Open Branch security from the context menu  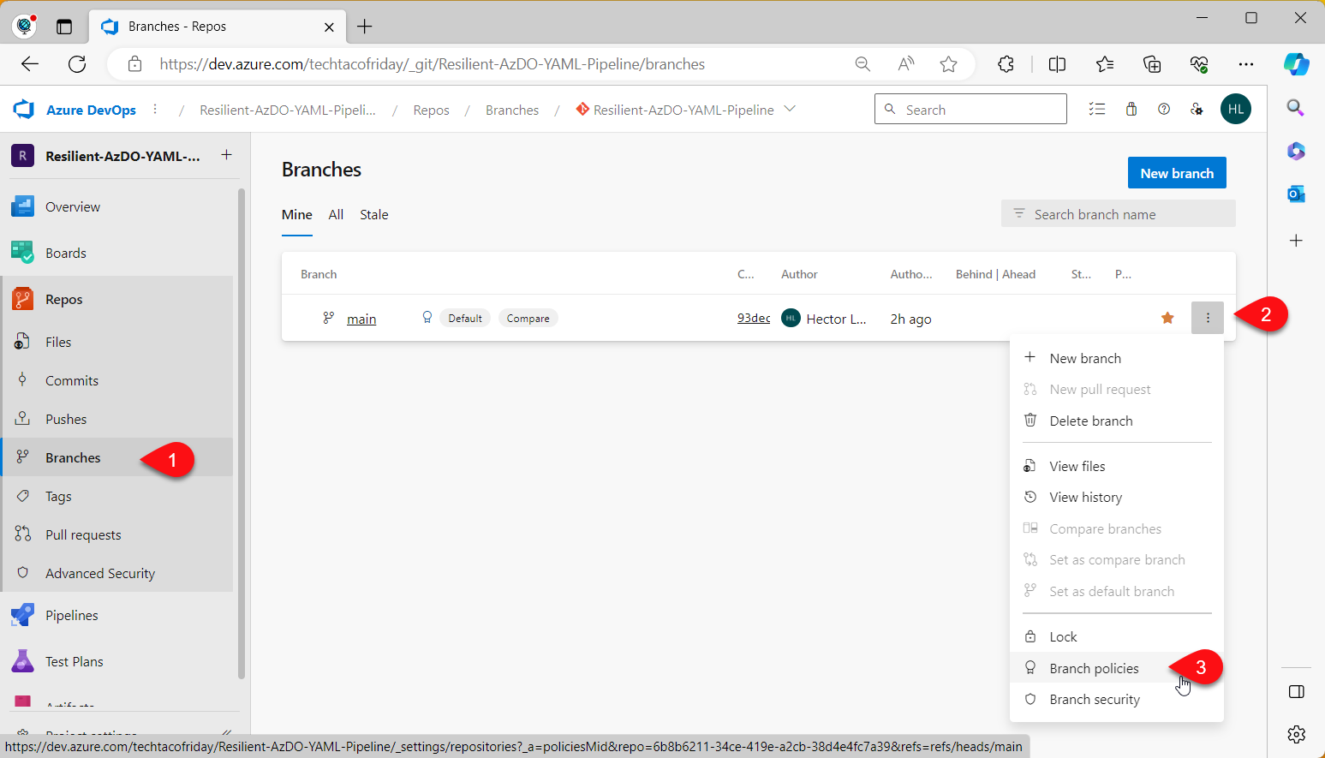point(1117,699)
